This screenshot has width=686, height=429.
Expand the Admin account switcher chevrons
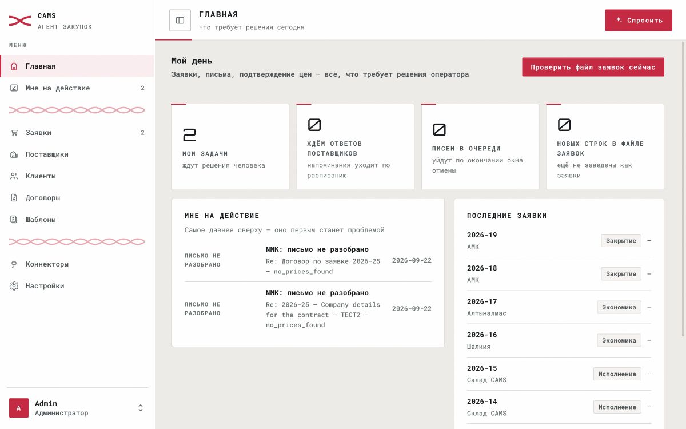pyautogui.click(x=141, y=408)
